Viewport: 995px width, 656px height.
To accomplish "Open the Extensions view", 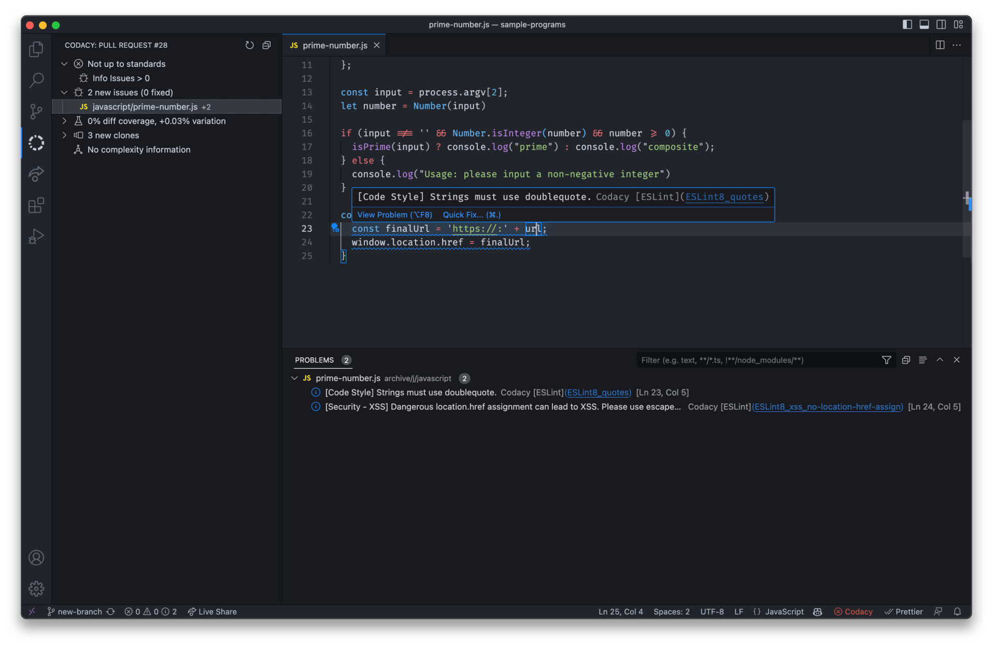I will point(36,205).
